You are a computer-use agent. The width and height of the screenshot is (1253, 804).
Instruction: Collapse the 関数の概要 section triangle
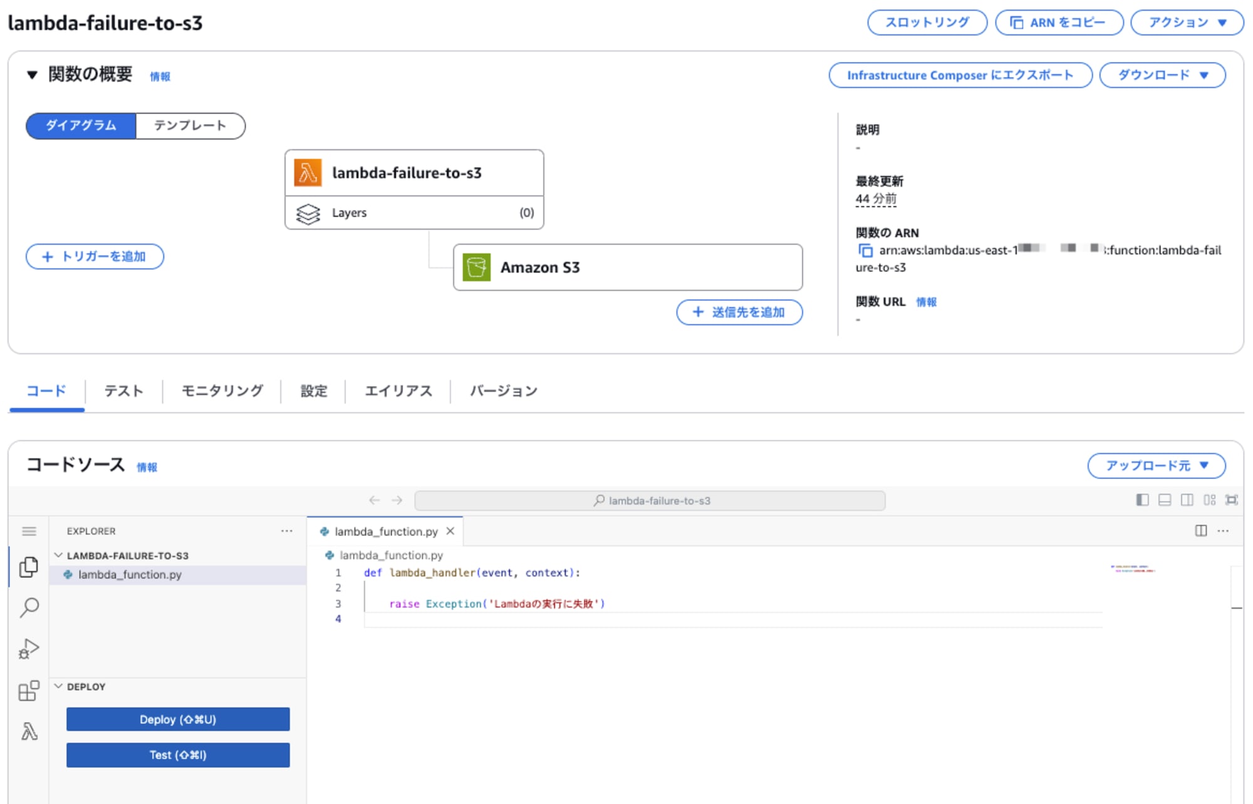(x=32, y=75)
